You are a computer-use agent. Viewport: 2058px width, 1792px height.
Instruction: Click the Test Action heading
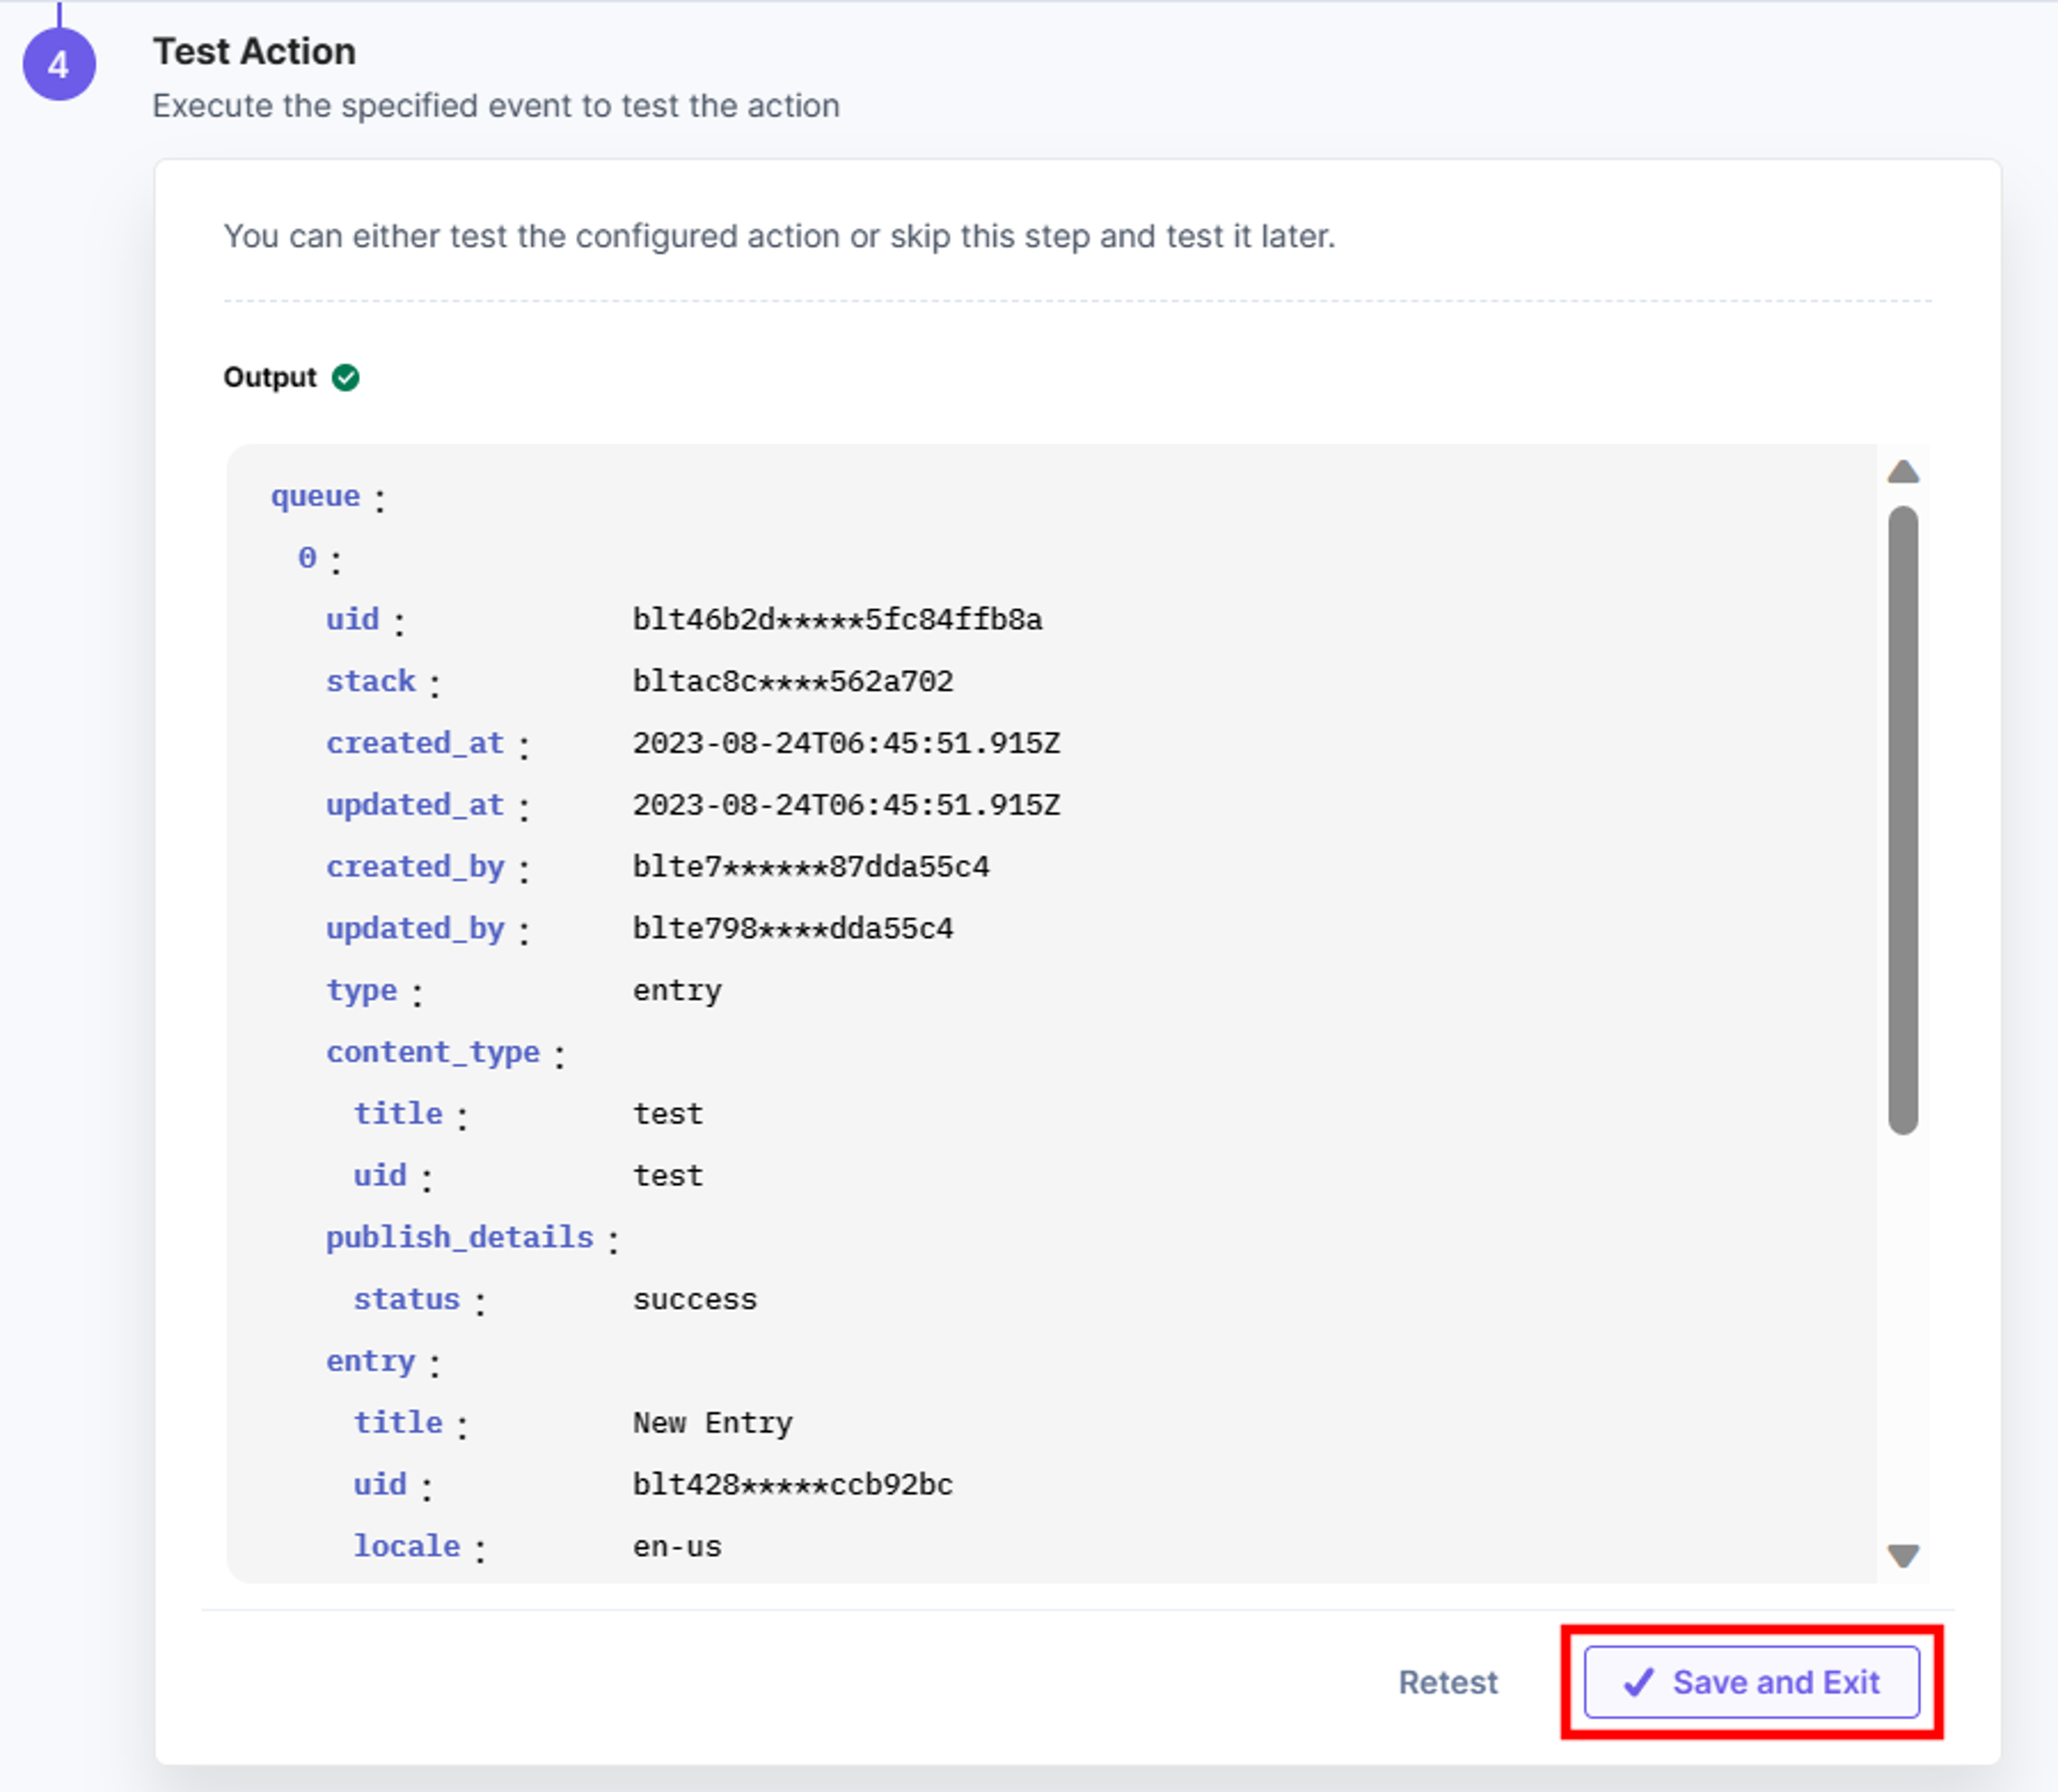point(254,51)
